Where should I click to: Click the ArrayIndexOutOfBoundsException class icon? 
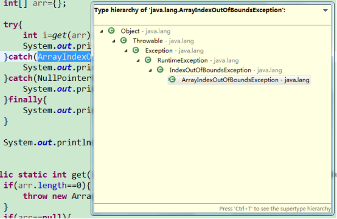pos(172,80)
